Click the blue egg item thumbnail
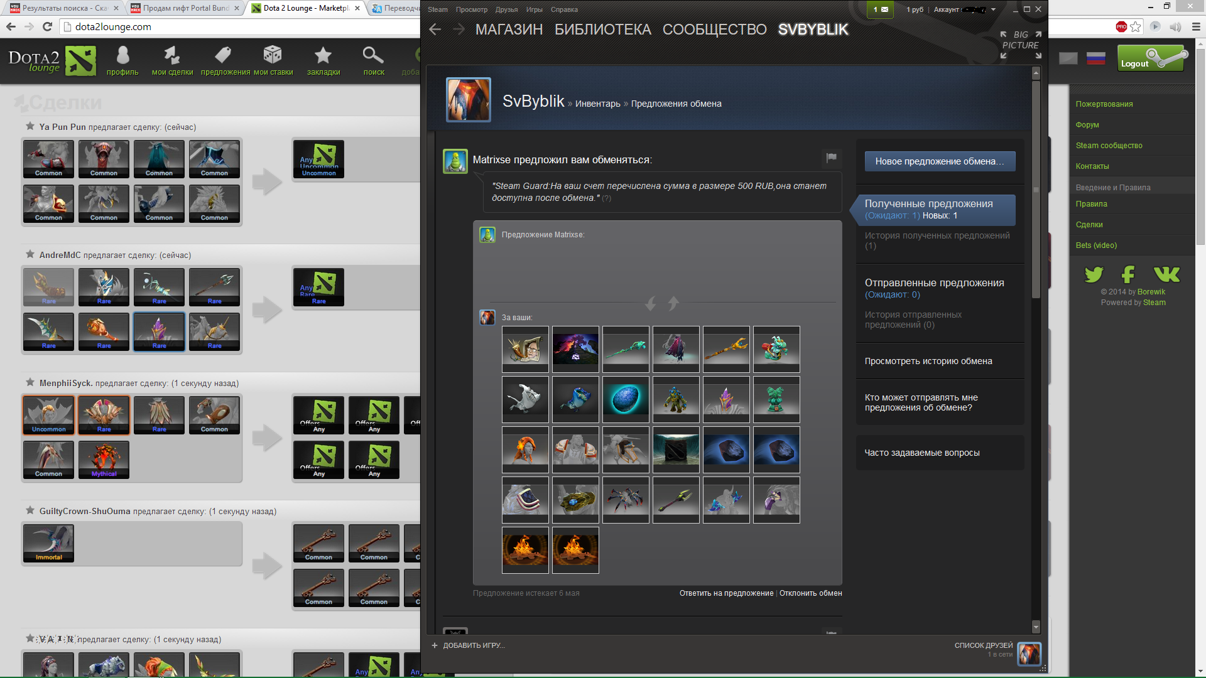Viewport: 1206px width, 678px height. point(626,399)
